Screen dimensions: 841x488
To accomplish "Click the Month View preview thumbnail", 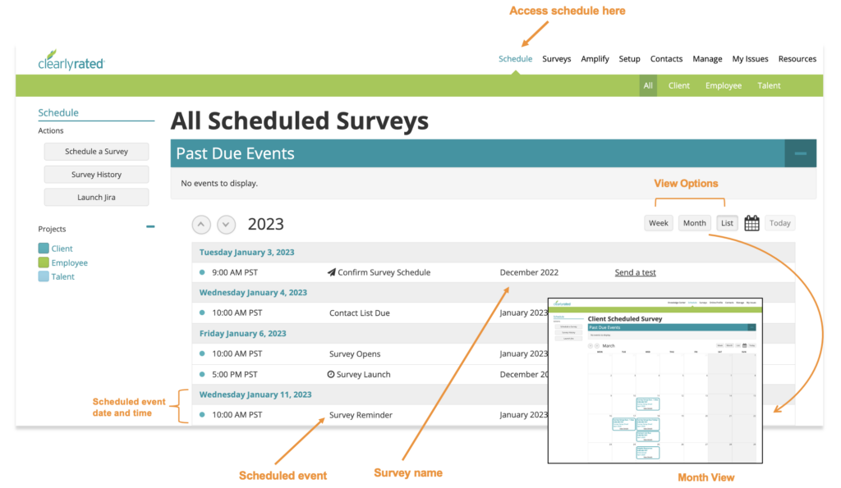I will (x=655, y=379).
